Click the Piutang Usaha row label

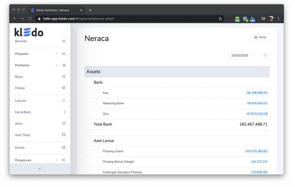click(113, 151)
